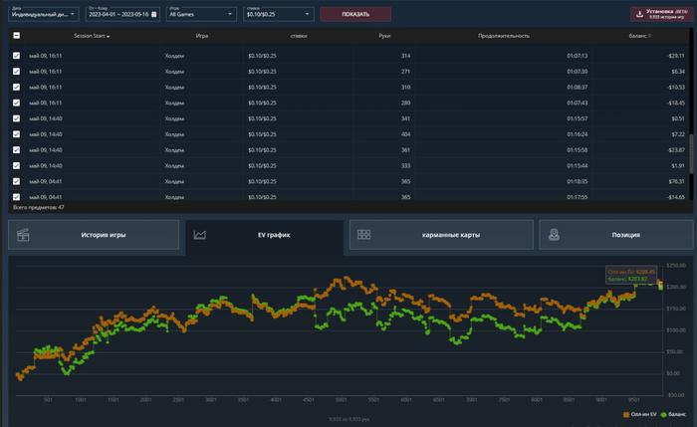The image size is (697, 427).
Task: Uncheck the session row with balance $1.91
Action: click(x=17, y=166)
